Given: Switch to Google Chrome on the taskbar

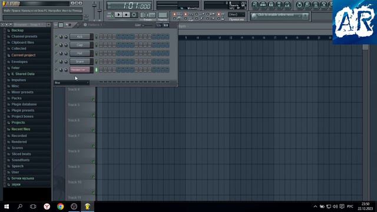Looking at the screenshot, I should (60, 207).
